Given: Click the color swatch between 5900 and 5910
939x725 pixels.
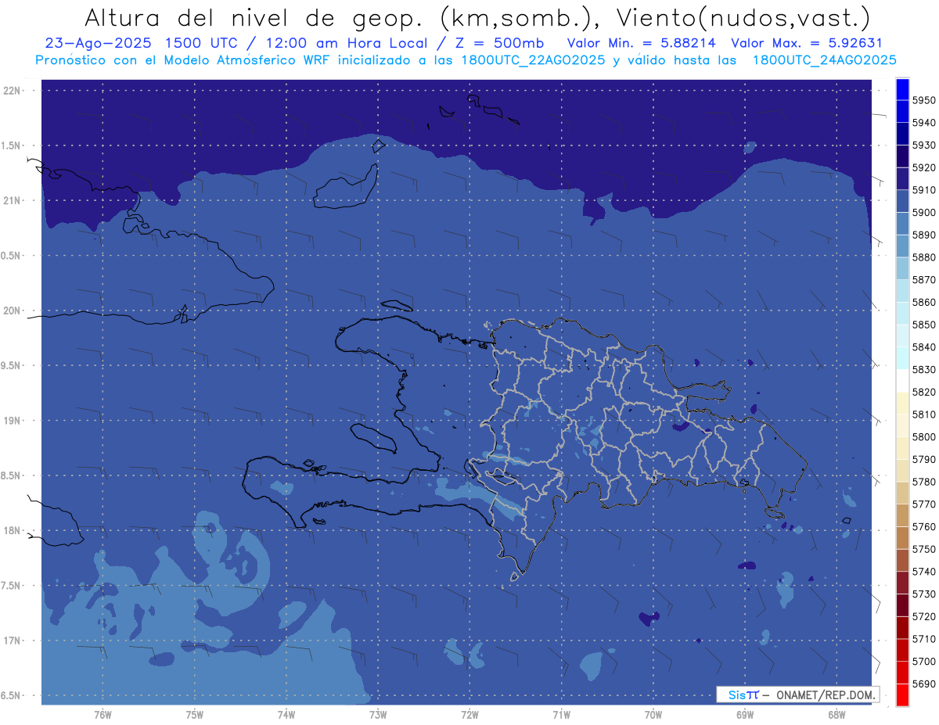Looking at the screenshot, I should pyautogui.click(x=901, y=202).
